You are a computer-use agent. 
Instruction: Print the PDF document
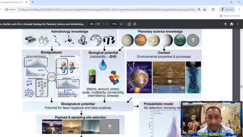[232, 24]
